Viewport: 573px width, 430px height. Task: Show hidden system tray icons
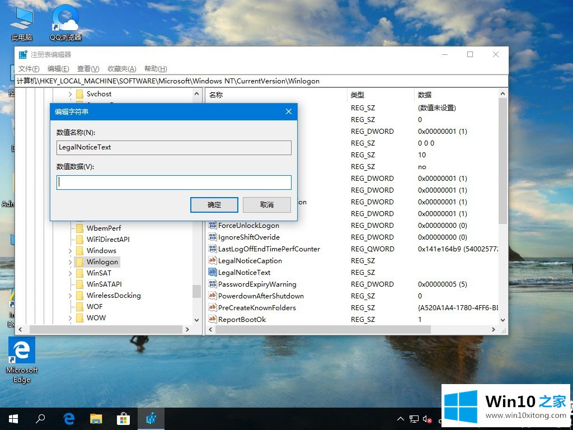[401, 419]
